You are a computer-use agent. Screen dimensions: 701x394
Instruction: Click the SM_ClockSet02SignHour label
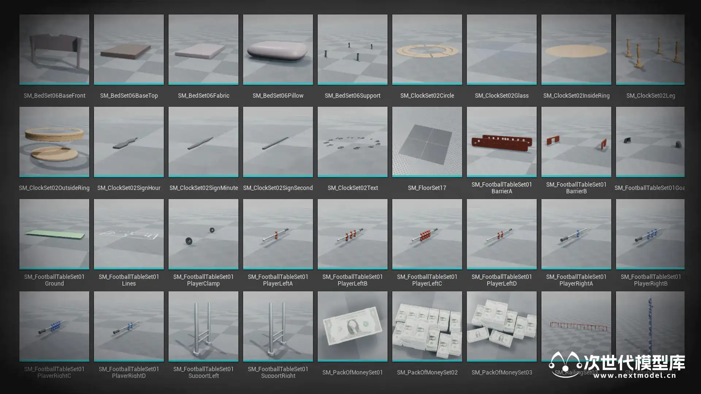click(x=129, y=188)
